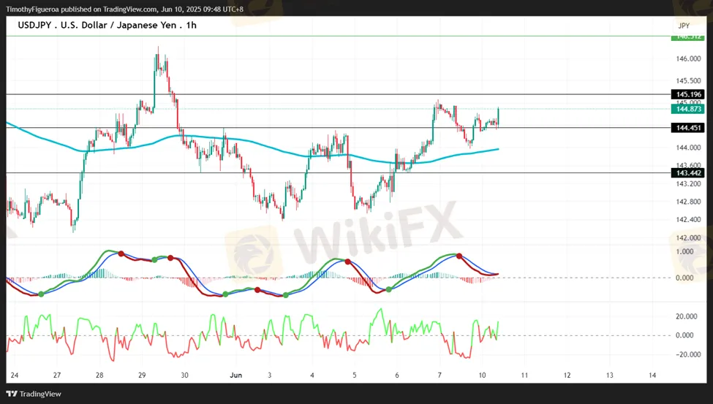Click date 29 on the time axis
Screen dimensions: 713x404
point(142,376)
